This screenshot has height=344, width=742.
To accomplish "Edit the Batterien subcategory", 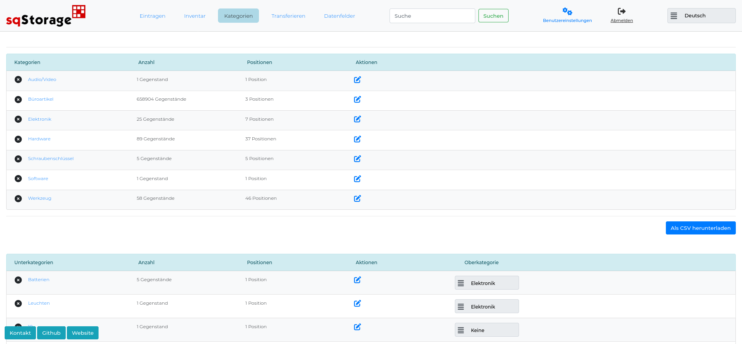I will [x=357, y=280].
